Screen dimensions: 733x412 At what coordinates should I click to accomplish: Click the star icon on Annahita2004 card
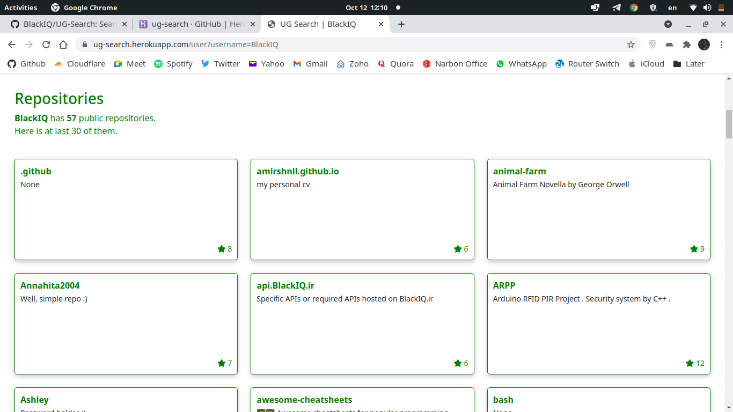pyautogui.click(x=221, y=363)
